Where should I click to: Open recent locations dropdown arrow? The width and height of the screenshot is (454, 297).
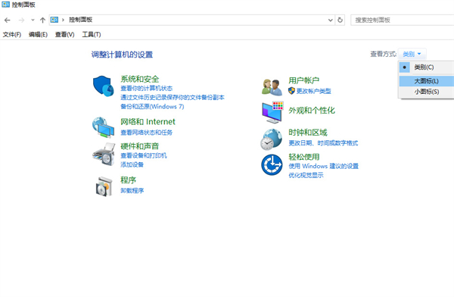(x=33, y=20)
